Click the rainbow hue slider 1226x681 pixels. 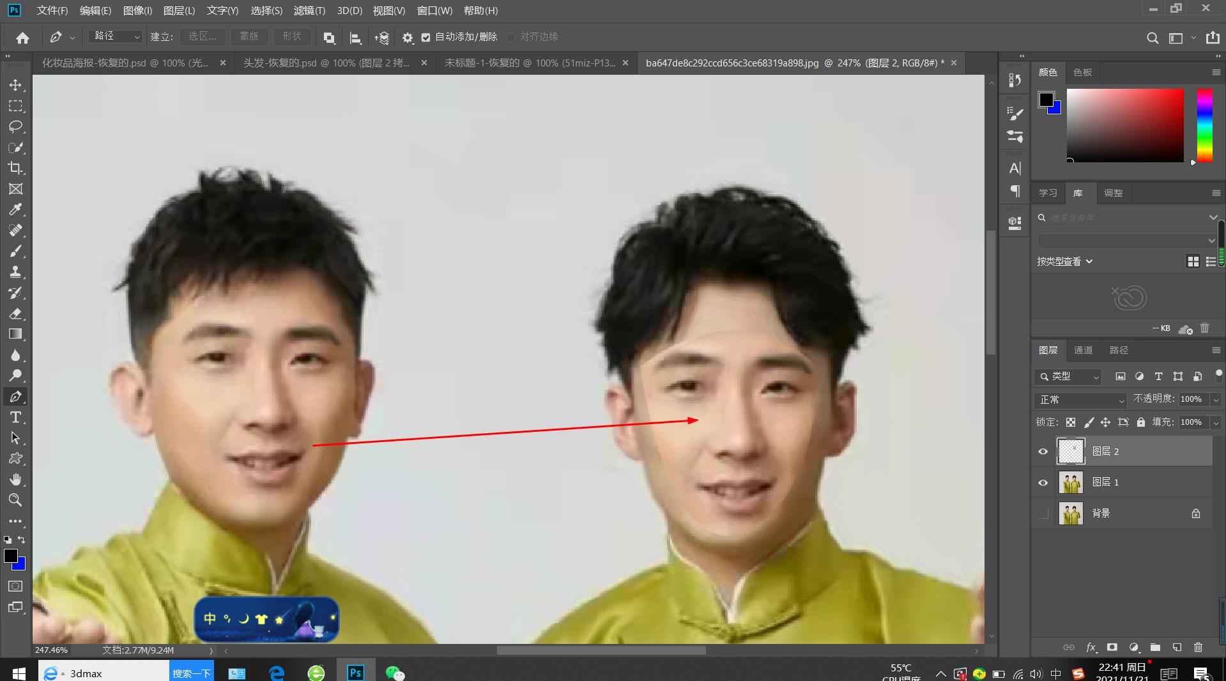pyautogui.click(x=1204, y=125)
